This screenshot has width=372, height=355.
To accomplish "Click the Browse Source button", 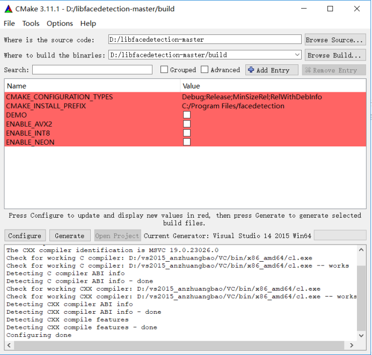I will (x=335, y=40).
